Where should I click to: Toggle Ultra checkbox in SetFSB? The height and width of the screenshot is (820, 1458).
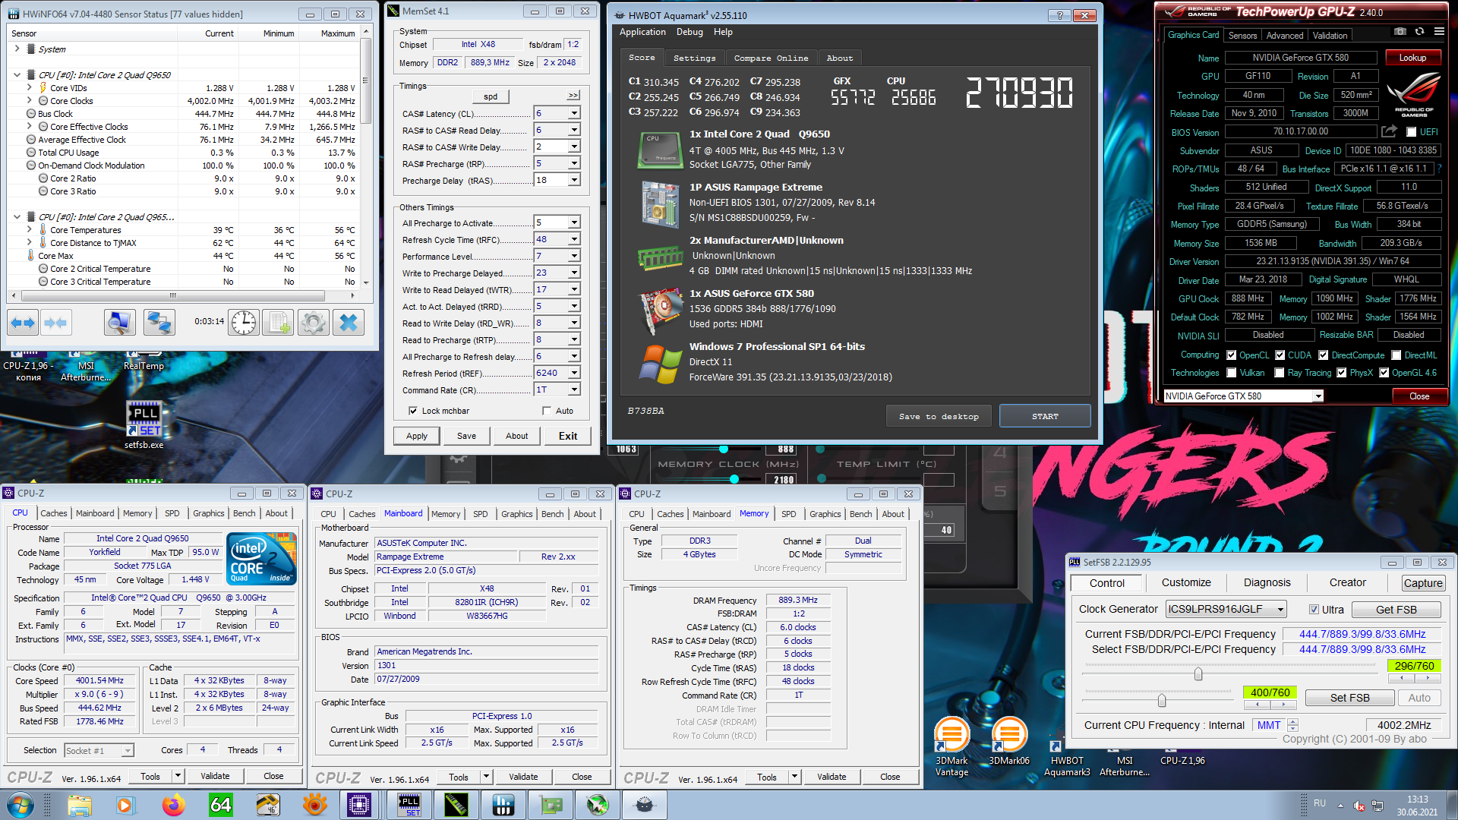coord(1314,610)
